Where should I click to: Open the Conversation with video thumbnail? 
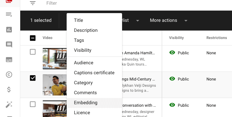click(x=54, y=109)
